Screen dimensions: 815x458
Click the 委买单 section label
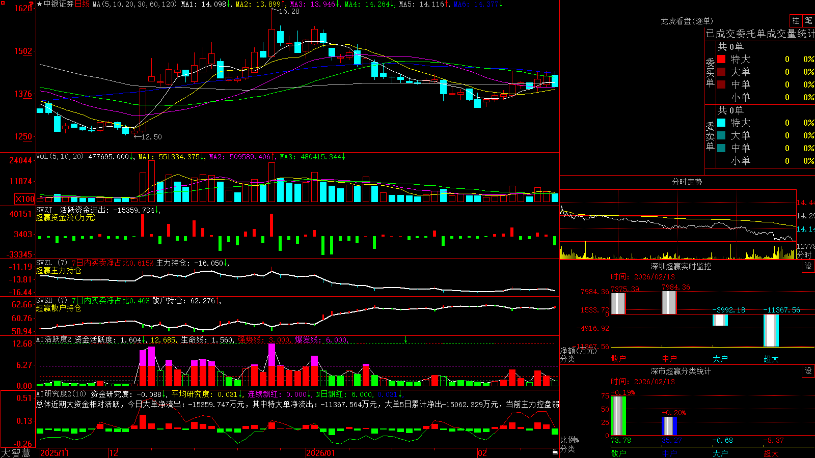pyautogui.click(x=710, y=72)
